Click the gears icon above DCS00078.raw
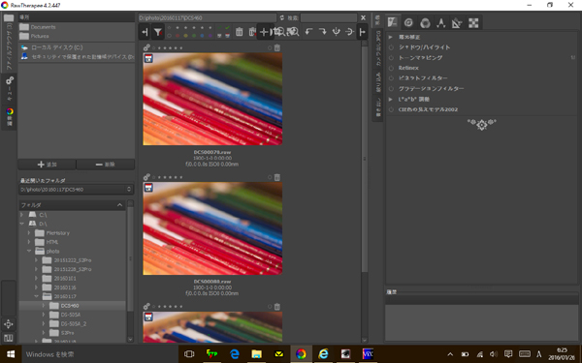Viewport: 582px width, 363px height. tap(146, 47)
